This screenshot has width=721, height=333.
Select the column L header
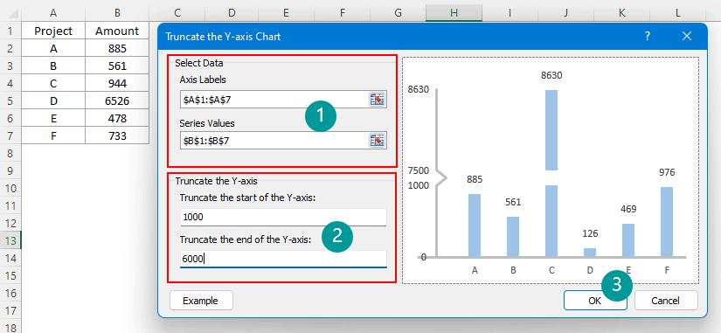678,13
